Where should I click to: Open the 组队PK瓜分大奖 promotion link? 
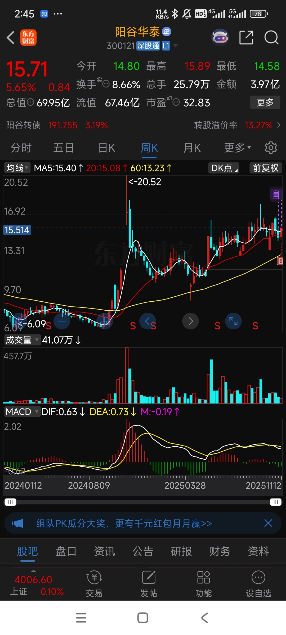(124, 523)
